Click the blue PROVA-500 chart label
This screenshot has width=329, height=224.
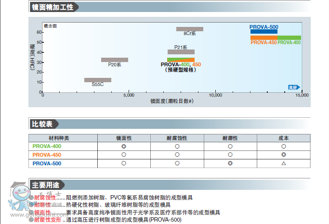pyautogui.click(x=264, y=27)
